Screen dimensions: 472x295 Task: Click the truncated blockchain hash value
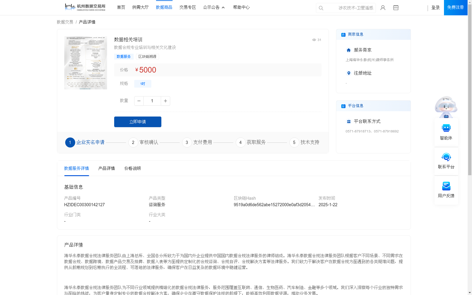click(x=274, y=205)
